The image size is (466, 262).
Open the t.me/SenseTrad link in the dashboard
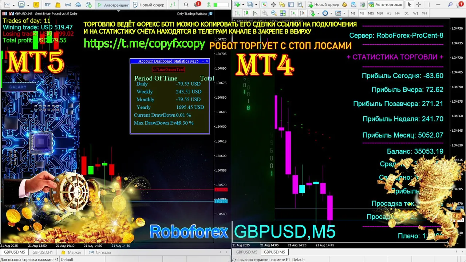tap(169, 70)
